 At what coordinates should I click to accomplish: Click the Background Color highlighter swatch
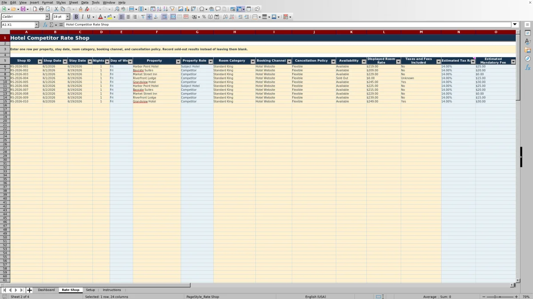pos(109,17)
